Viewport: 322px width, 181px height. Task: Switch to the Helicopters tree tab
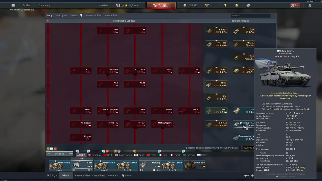61,15
